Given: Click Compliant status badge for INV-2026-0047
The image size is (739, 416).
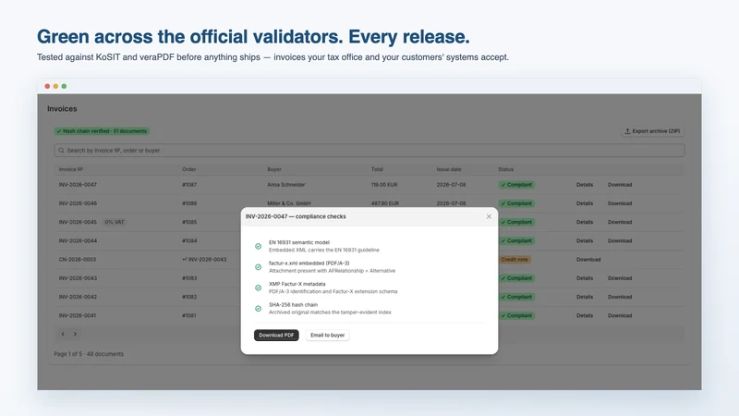Looking at the screenshot, I should (x=516, y=185).
